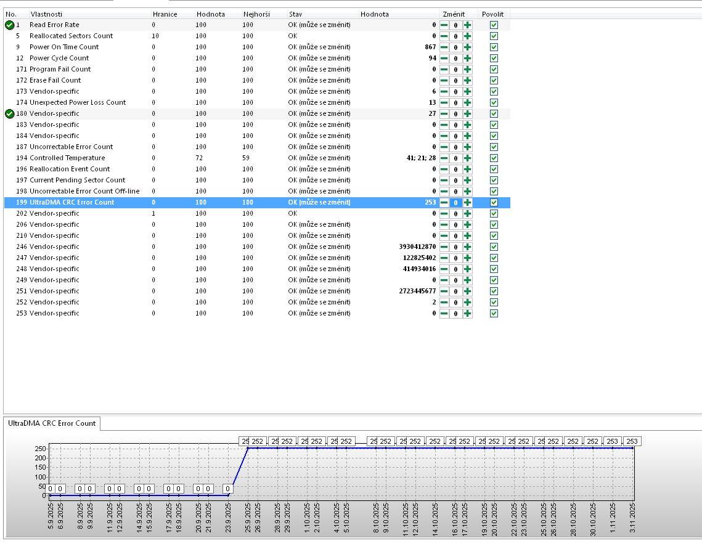Select the Reallocation Event Count row
The height and width of the screenshot is (546, 702).
point(70,169)
